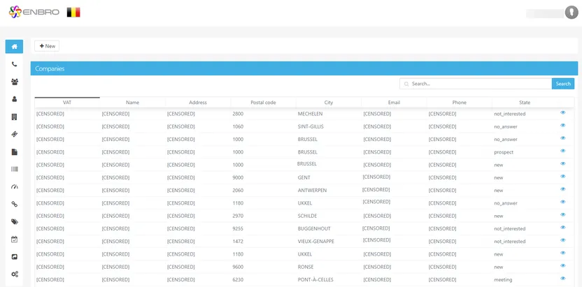
Task: Open the single user sidebar icon
Action: pyautogui.click(x=15, y=99)
